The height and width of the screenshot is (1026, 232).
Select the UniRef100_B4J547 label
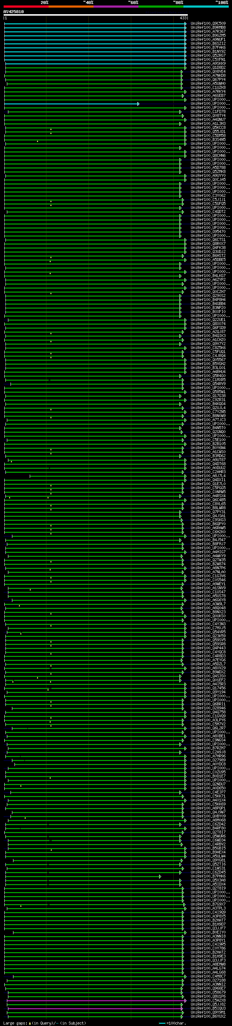pyautogui.click(x=208, y=540)
